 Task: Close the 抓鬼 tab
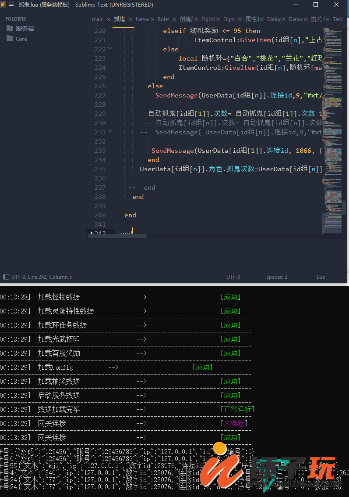[130, 19]
